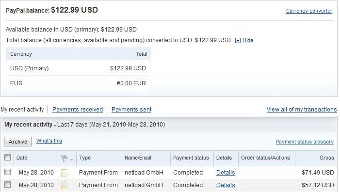Open Details for the $71.49 payment

click(226, 173)
